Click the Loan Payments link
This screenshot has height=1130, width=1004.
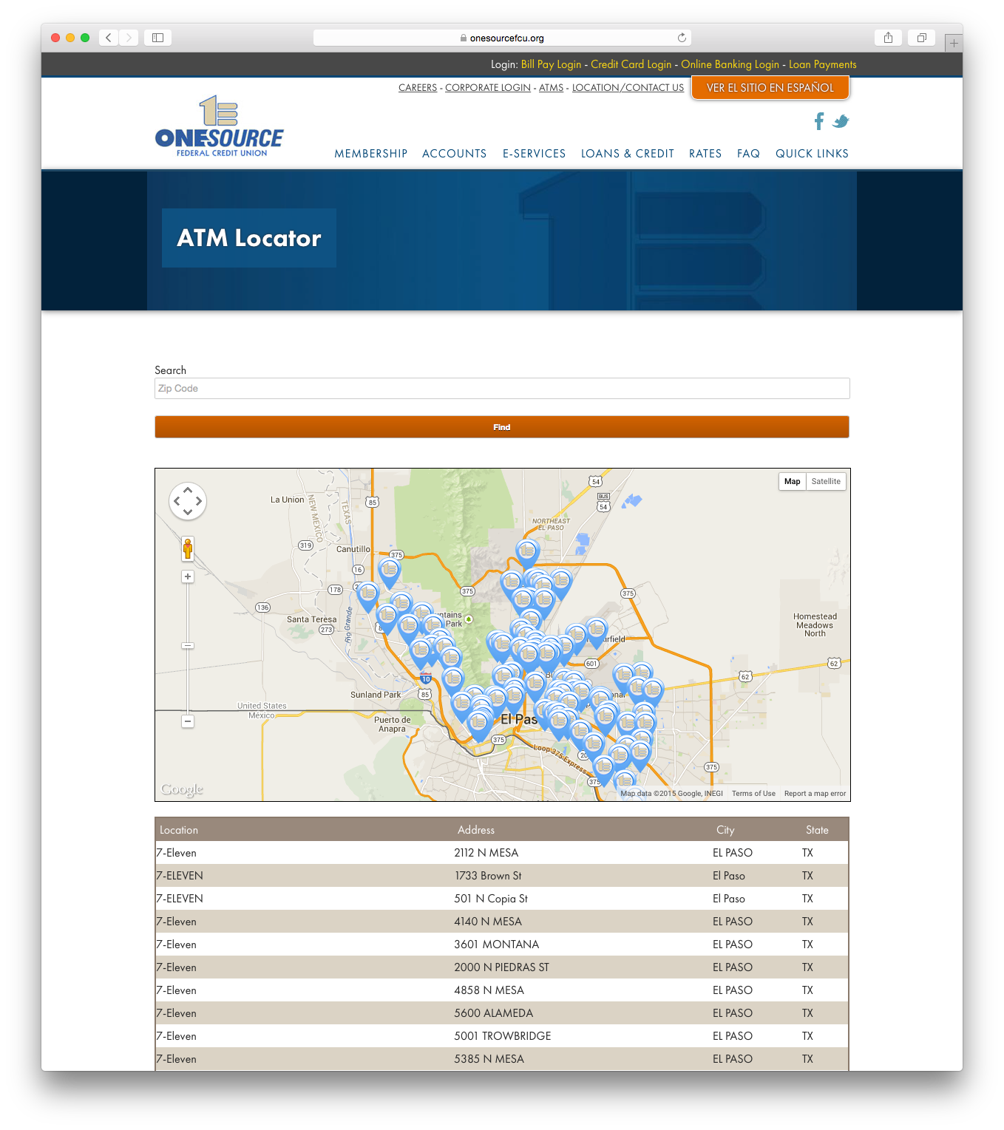822,64
